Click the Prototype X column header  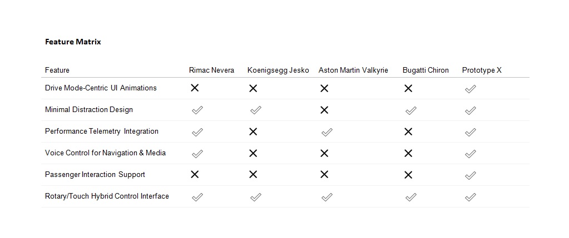click(x=482, y=70)
